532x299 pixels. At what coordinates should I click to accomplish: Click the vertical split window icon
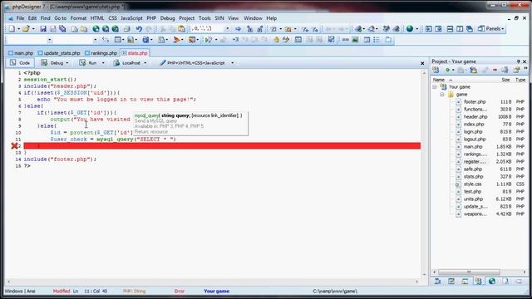coord(460,29)
